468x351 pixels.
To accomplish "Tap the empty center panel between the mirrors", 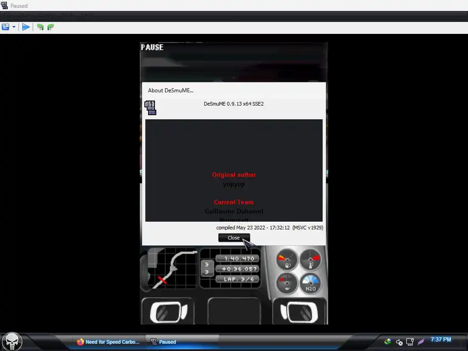I will pyautogui.click(x=234, y=311).
